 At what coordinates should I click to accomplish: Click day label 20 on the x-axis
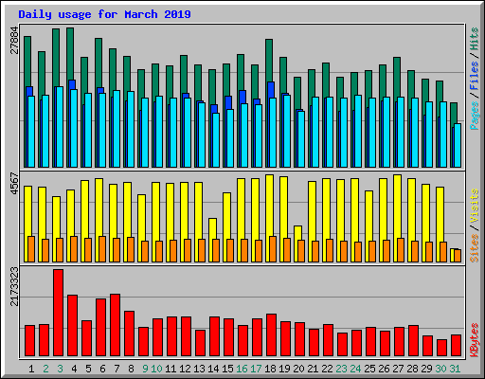tap(298, 369)
